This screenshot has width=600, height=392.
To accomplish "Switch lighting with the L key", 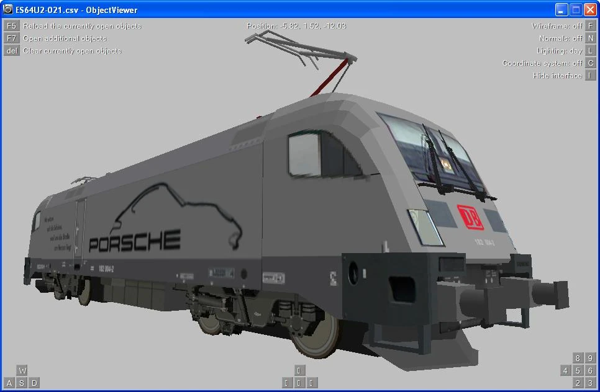I will click(x=591, y=50).
